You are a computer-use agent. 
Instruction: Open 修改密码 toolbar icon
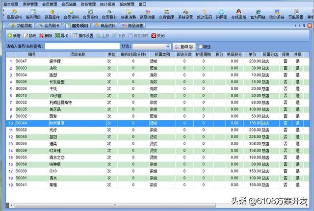pyautogui.click(x=204, y=14)
